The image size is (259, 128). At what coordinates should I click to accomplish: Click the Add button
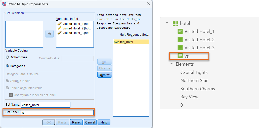pos(105,62)
